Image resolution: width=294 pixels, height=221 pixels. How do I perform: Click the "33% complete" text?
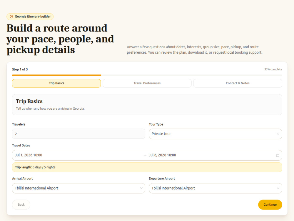(x=273, y=69)
